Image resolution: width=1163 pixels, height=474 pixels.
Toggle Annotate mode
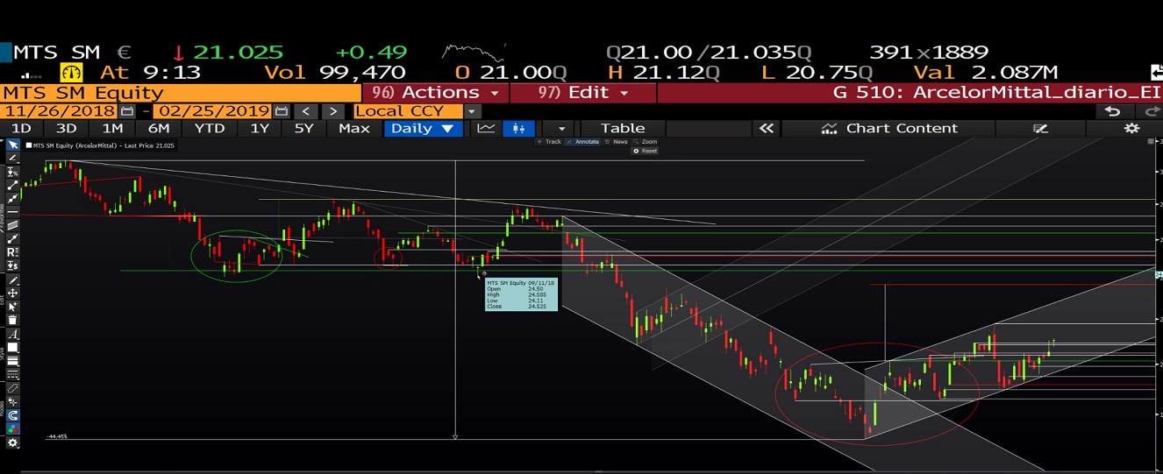[x=582, y=141]
